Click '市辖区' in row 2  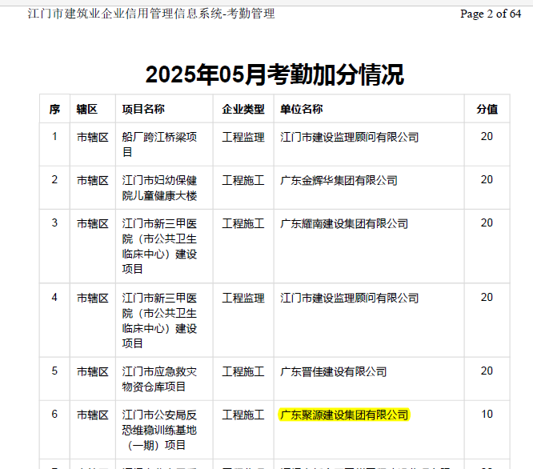click(x=93, y=180)
